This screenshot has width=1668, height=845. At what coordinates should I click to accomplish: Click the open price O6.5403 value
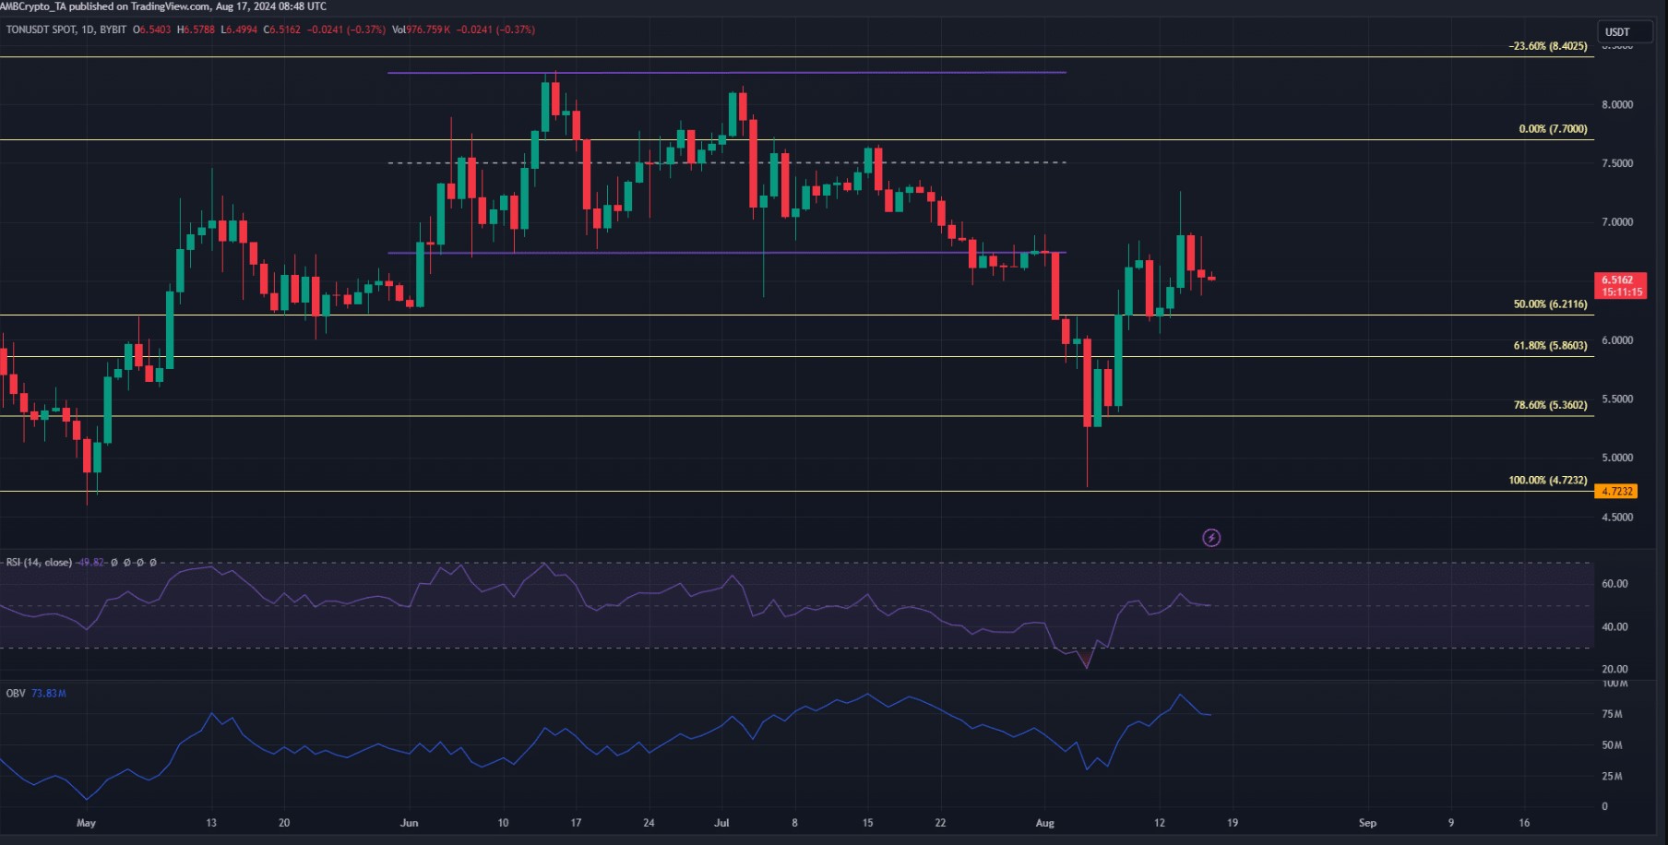click(x=152, y=30)
